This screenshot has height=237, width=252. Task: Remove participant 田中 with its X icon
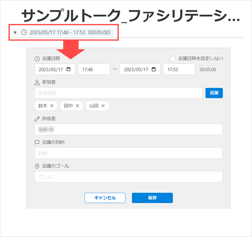[77, 106]
